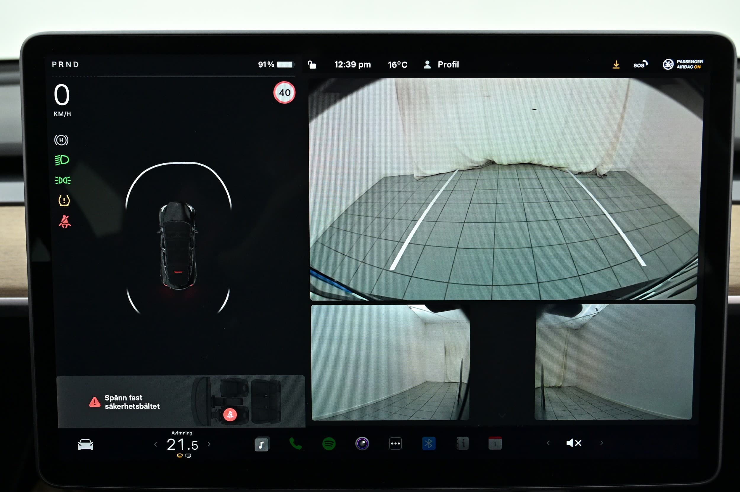Toggle the defrost icon under temperature
This screenshot has width=740, height=492.
coord(188,456)
